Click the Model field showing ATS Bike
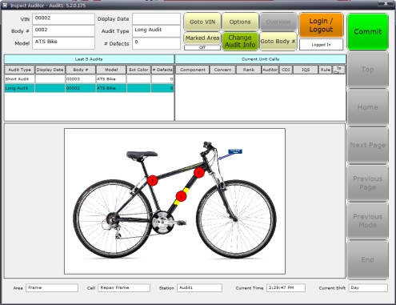Image resolution: width=396 pixels, height=305 pixels. click(x=63, y=42)
